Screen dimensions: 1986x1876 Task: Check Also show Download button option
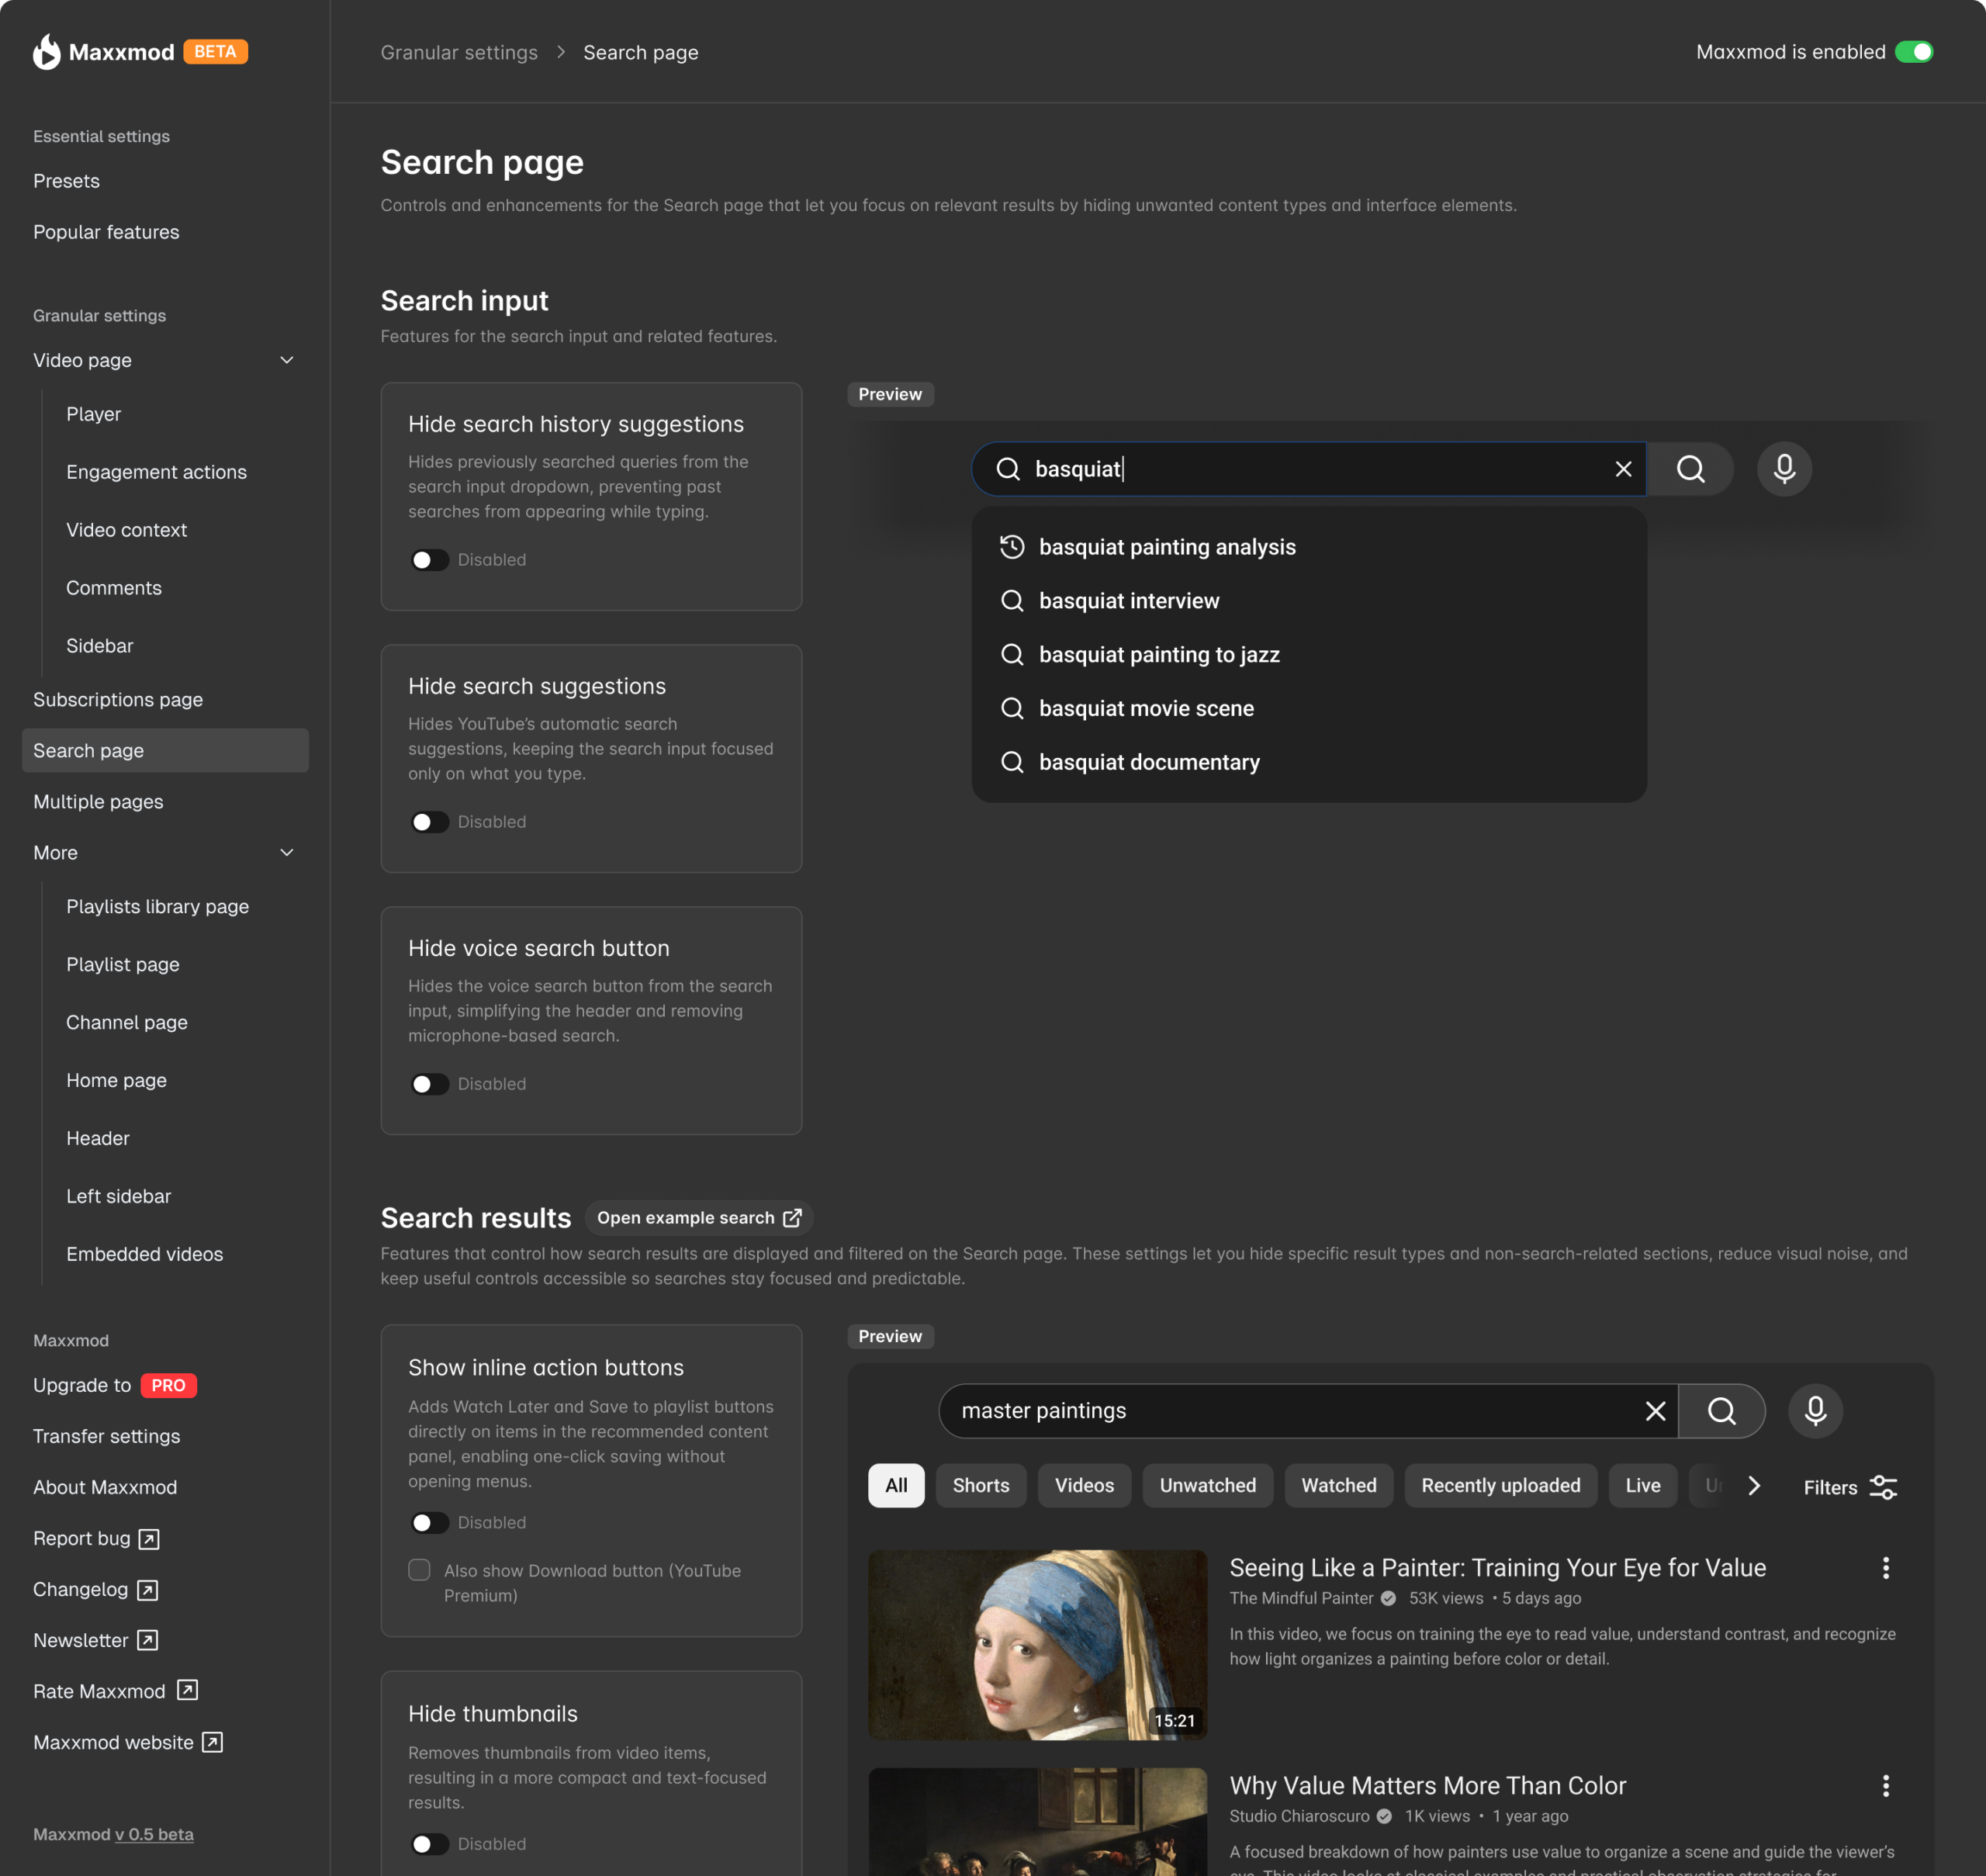(419, 1570)
